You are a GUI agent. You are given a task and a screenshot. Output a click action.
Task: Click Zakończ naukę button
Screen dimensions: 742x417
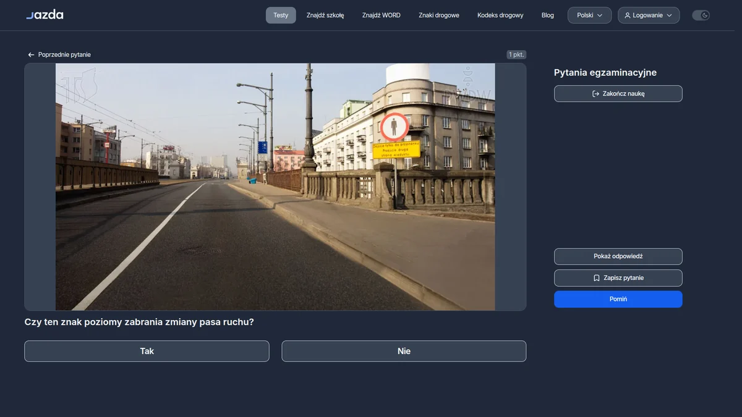(x=618, y=94)
